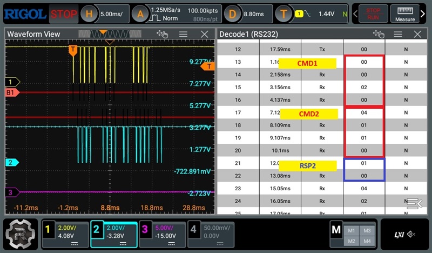The image size is (432, 253).
Task: Open Trigger settings via T icon
Action: click(x=283, y=14)
